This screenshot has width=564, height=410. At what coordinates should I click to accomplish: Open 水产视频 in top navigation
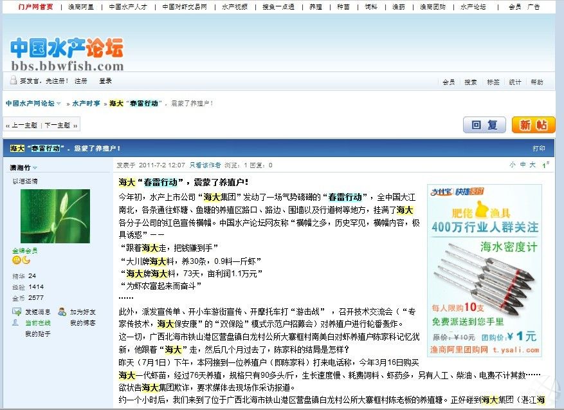pos(235,6)
